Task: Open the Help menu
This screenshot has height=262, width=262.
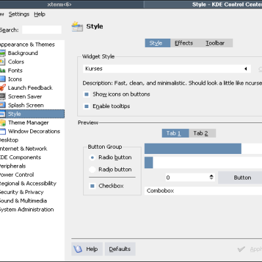Action: [39, 14]
